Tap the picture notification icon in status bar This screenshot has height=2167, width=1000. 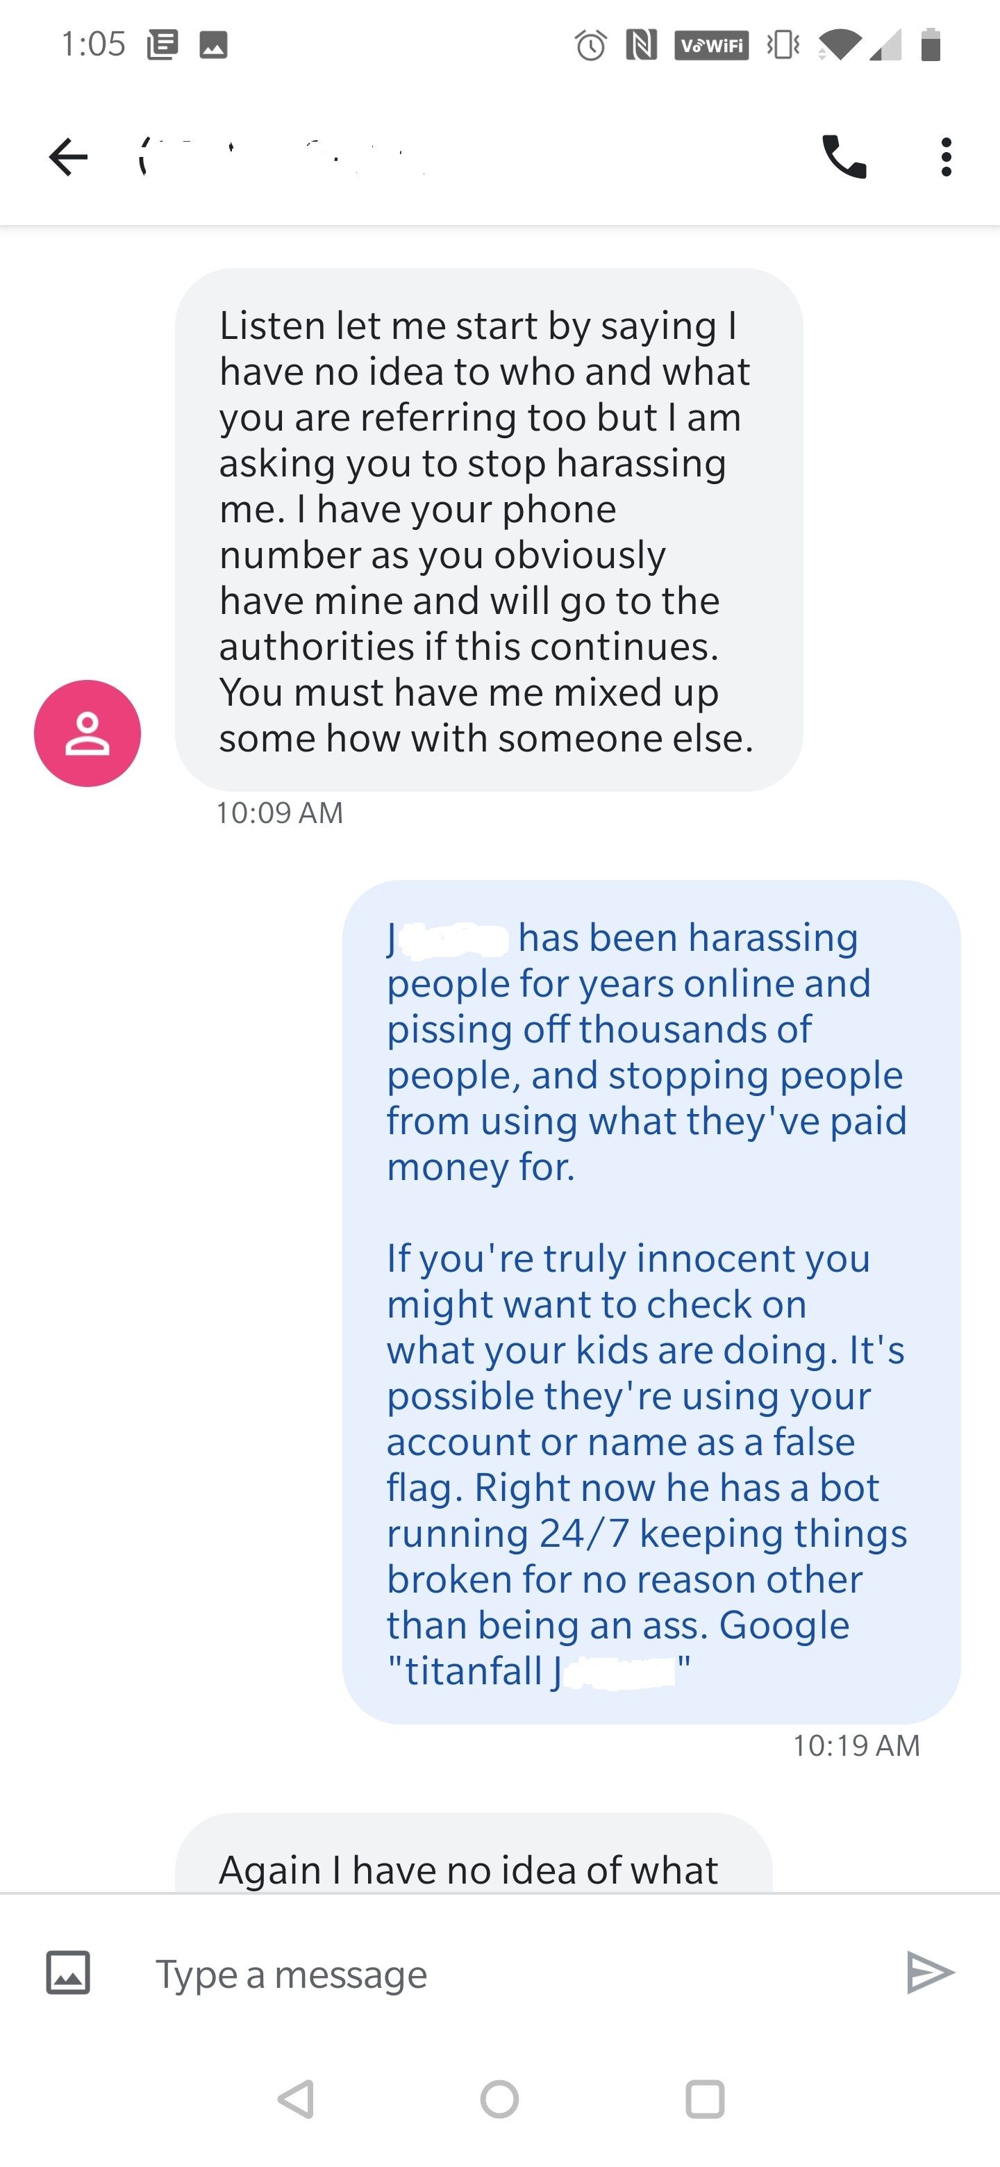point(214,44)
